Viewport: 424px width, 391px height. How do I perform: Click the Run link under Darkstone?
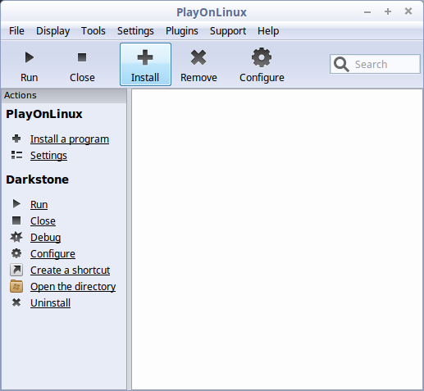tap(39, 205)
